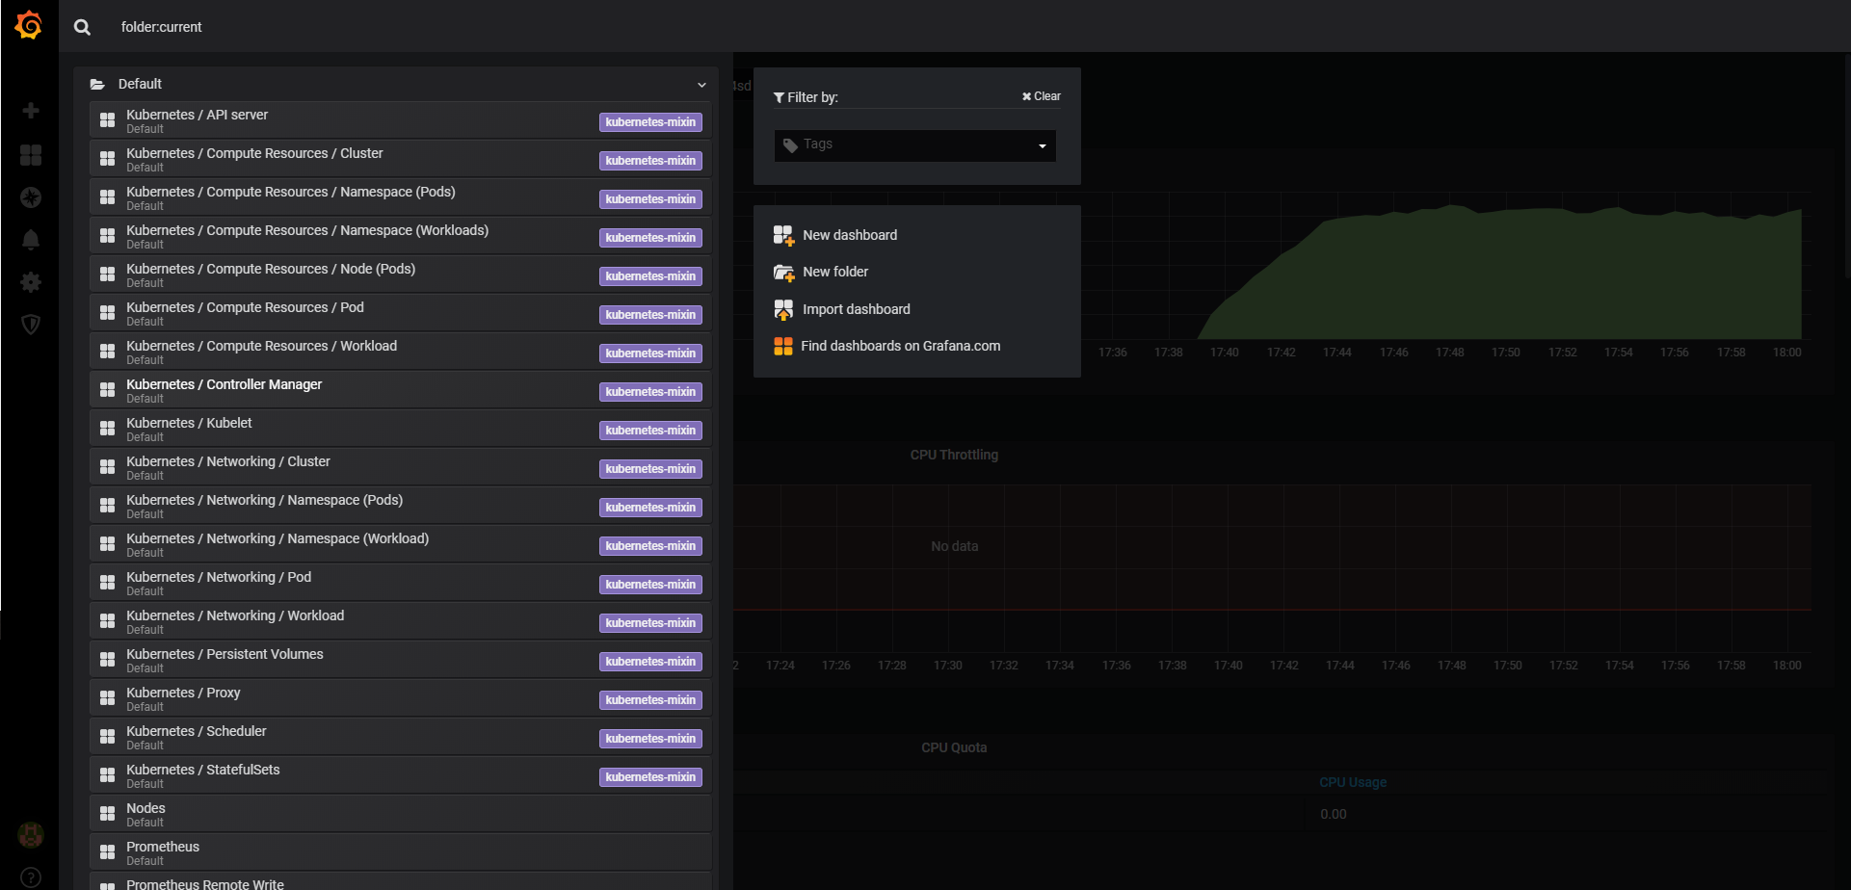Open Kubernetes / Scheduler dashboard
This screenshot has width=1851, height=890.
401,737
